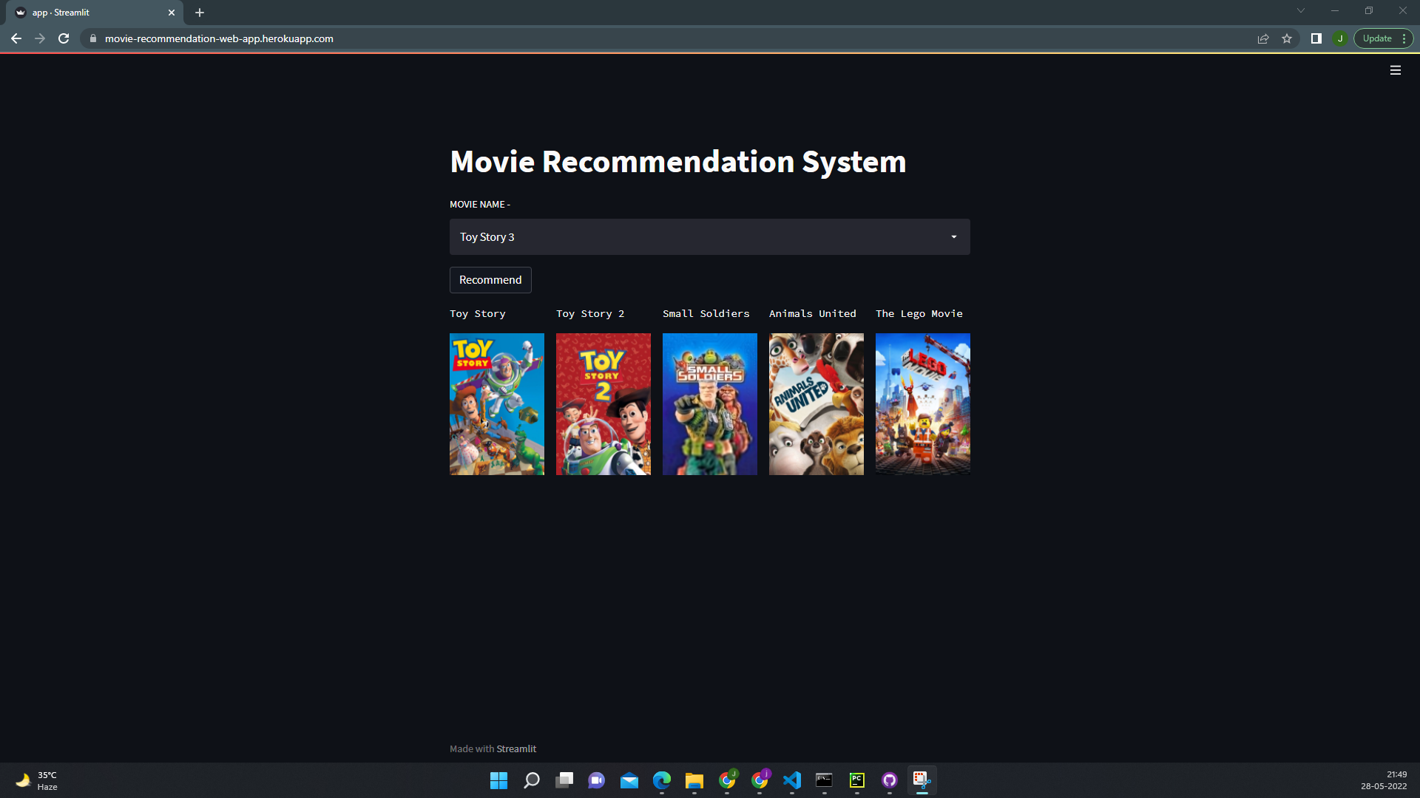Go back with browser back arrow

tap(16, 38)
